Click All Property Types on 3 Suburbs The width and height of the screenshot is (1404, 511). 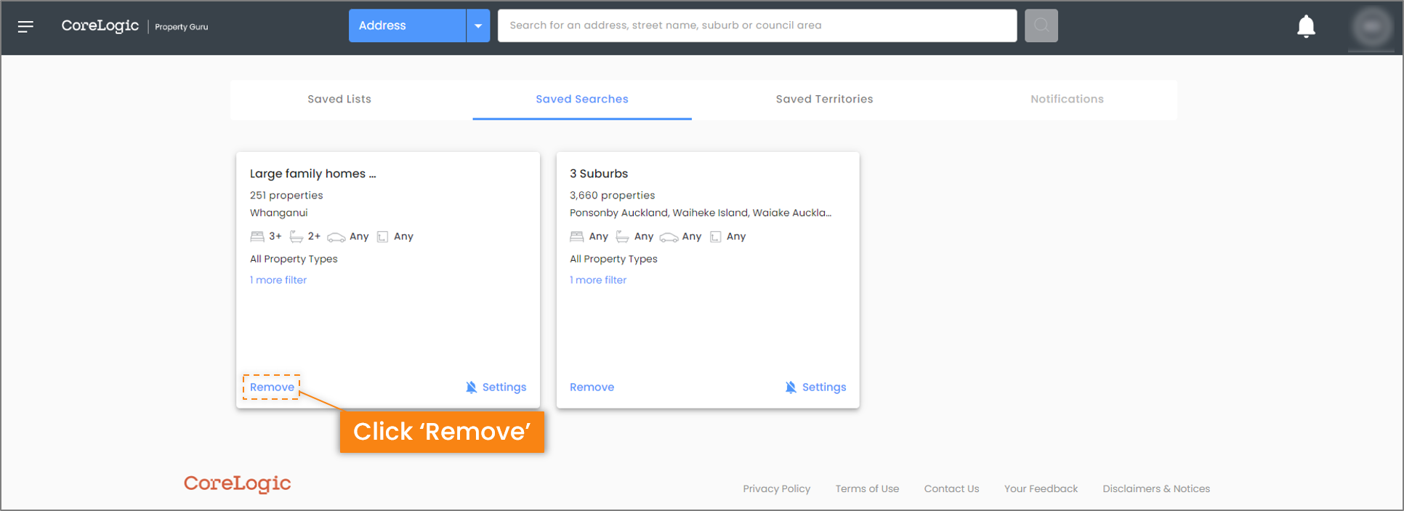613,259
